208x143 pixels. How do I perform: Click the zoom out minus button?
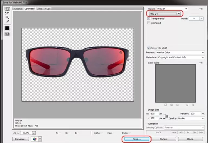click(15, 133)
